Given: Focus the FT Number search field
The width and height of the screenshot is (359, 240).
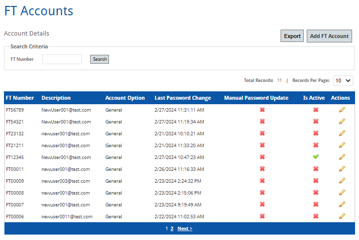Looking at the screenshot, I should click(62, 59).
